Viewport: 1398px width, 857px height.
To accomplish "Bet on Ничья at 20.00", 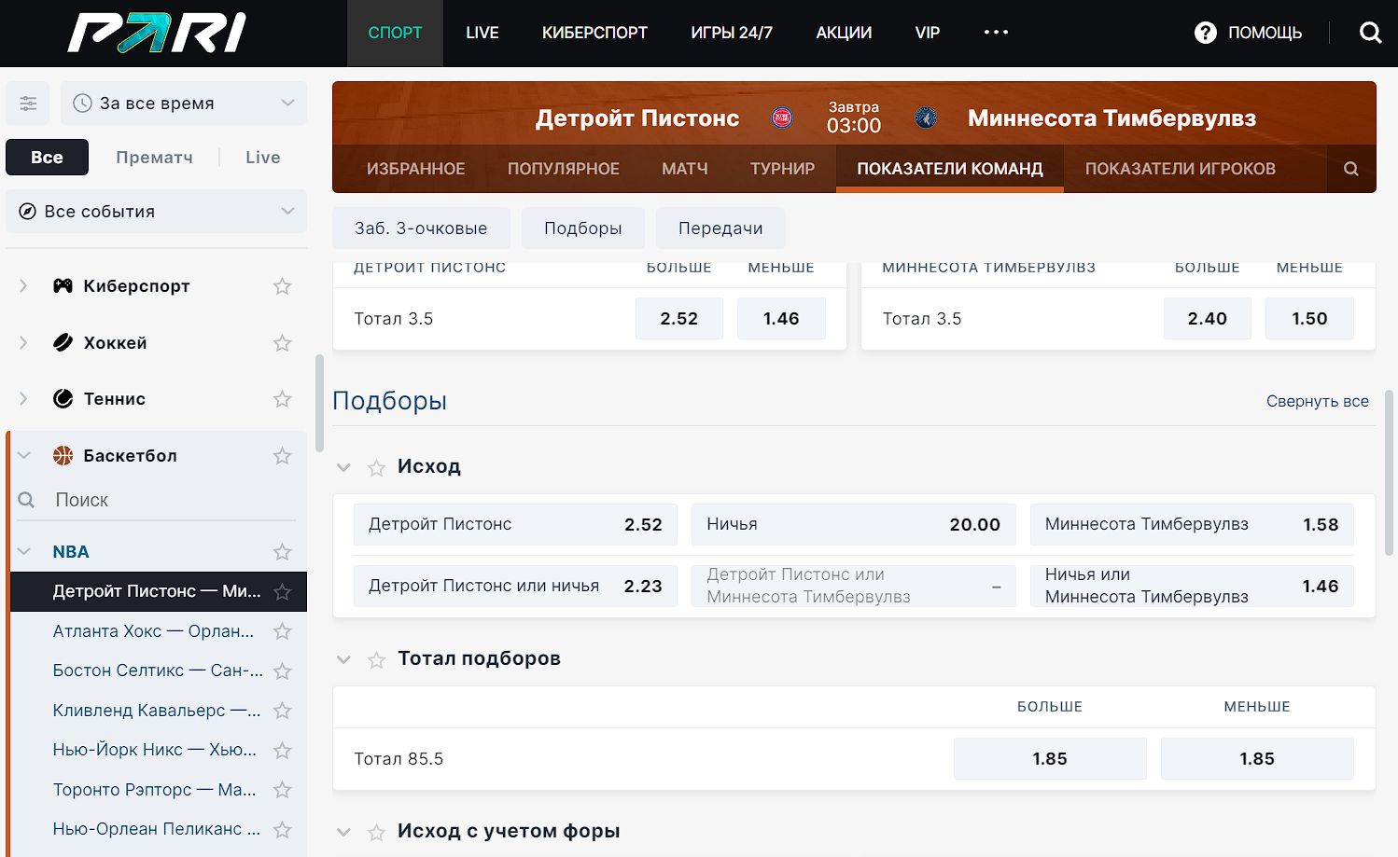I will [853, 525].
